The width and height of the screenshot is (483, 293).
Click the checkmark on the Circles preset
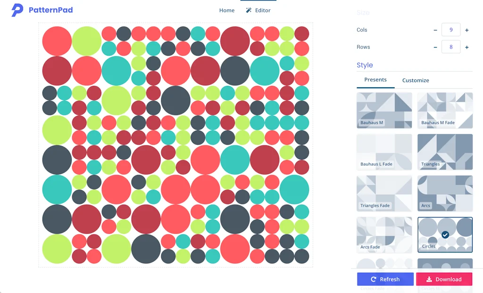[444, 234]
